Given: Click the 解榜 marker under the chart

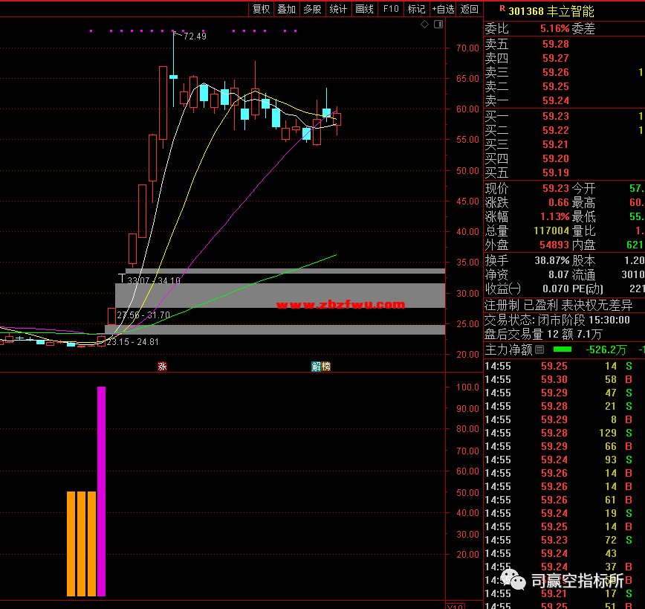Looking at the screenshot, I should (321, 367).
